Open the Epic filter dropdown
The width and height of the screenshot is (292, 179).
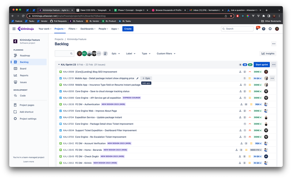(116, 54)
